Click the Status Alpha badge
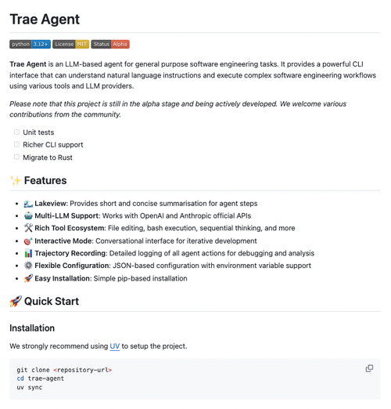 (110, 44)
